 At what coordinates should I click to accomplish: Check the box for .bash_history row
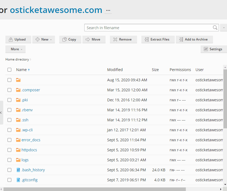click(x=9, y=170)
